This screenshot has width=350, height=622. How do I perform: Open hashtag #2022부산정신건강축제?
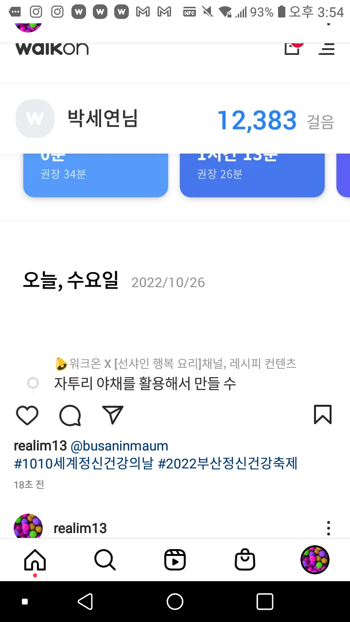pos(228,464)
